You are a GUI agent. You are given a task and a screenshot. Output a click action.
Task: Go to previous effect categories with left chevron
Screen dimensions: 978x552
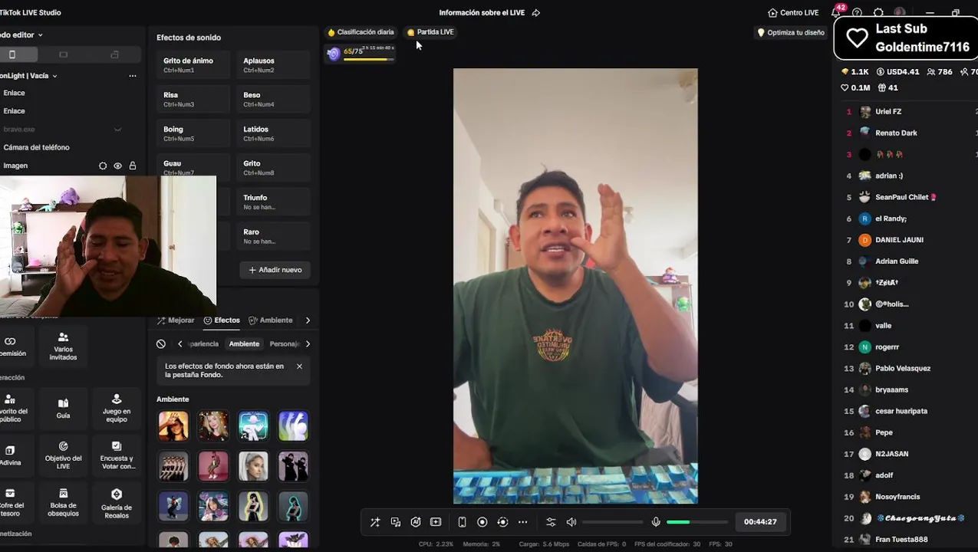(x=180, y=344)
